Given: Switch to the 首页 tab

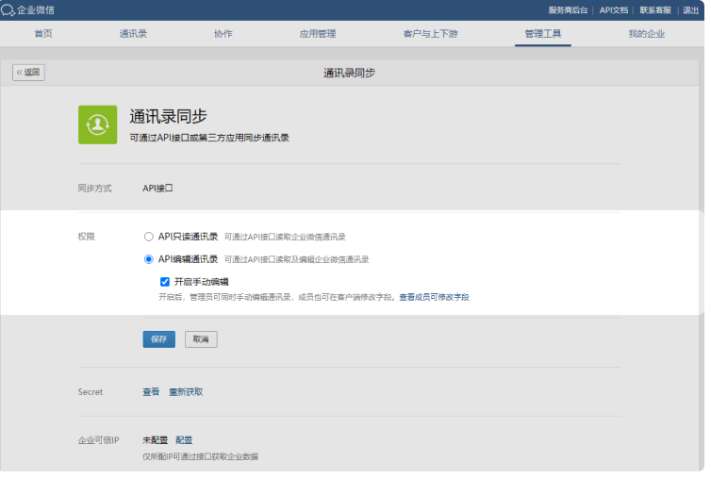Looking at the screenshot, I should coord(43,34).
